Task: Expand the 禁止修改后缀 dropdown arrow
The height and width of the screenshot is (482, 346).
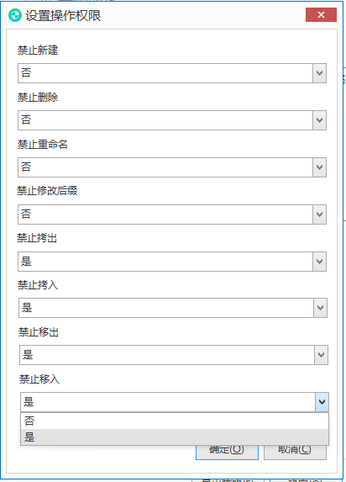Action: tap(319, 215)
